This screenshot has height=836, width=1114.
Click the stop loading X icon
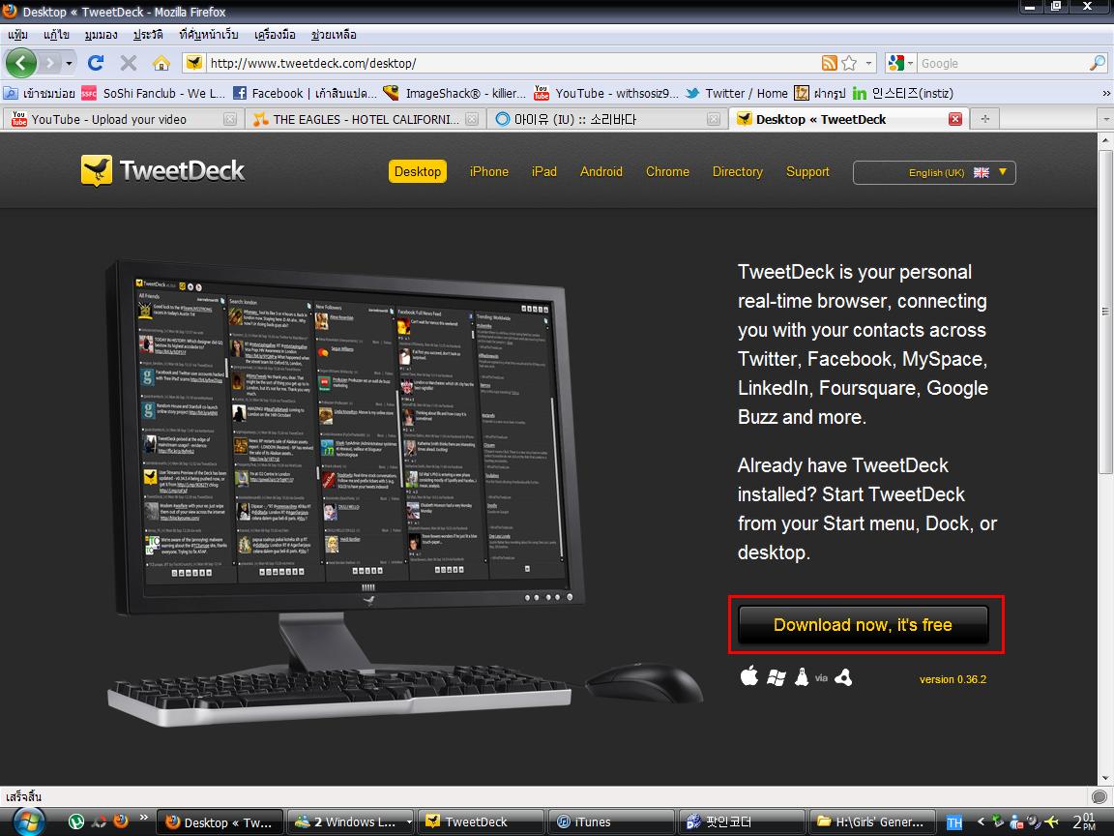(x=128, y=63)
